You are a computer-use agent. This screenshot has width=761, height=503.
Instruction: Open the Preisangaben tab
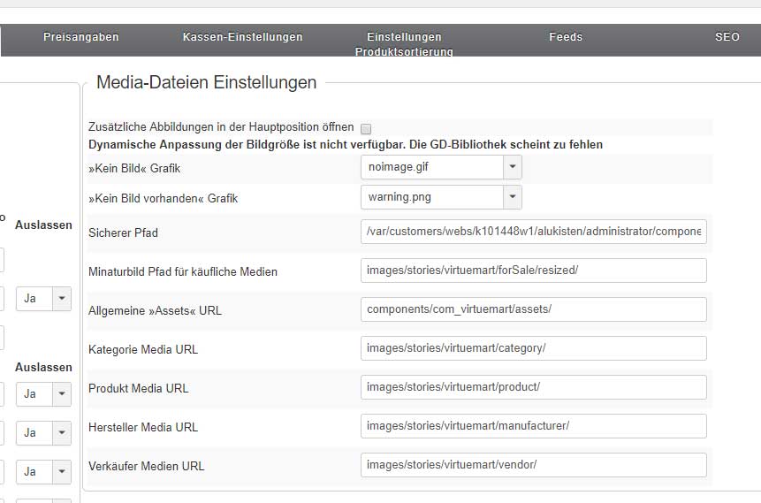coord(80,37)
